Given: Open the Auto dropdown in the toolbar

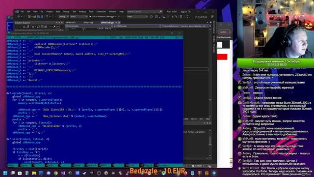Looking at the screenshot, I should tap(137, 17).
